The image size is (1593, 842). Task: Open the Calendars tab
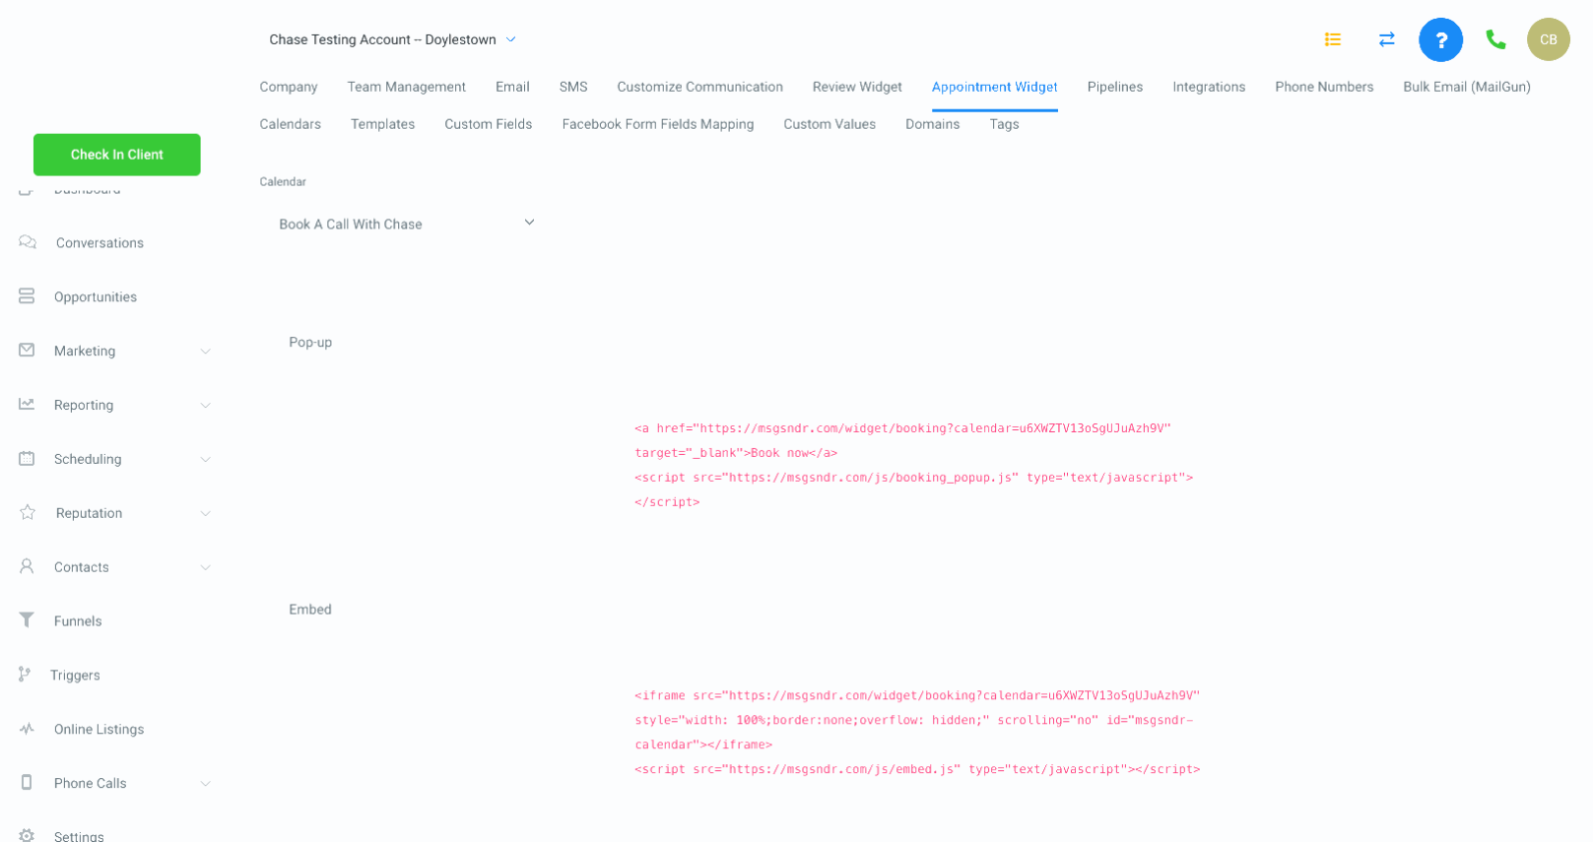tap(290, 124)
